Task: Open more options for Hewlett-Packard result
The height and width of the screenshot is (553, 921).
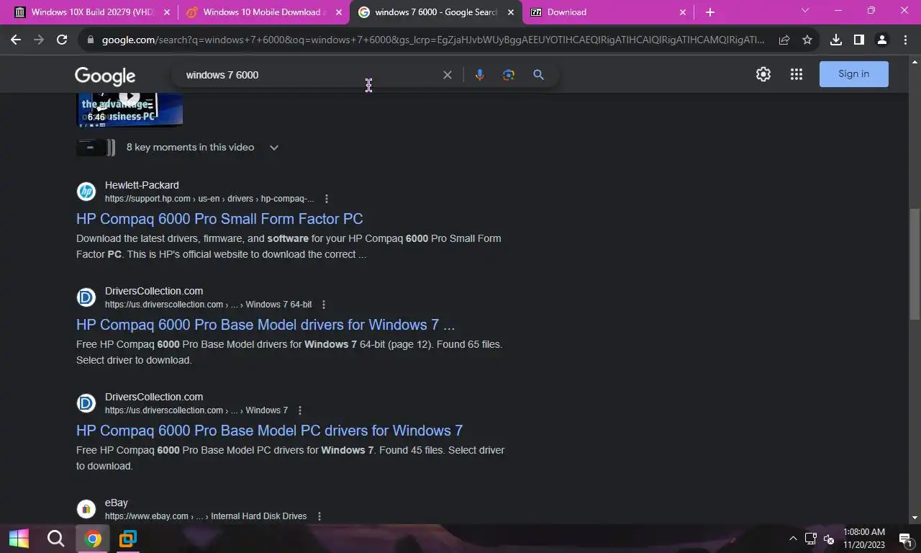Action: tap(327, 199)
